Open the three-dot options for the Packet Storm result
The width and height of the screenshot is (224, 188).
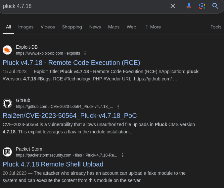(123, 155)
